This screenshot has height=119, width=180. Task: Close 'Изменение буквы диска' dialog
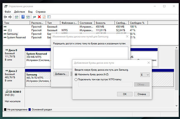pos(127,36)
